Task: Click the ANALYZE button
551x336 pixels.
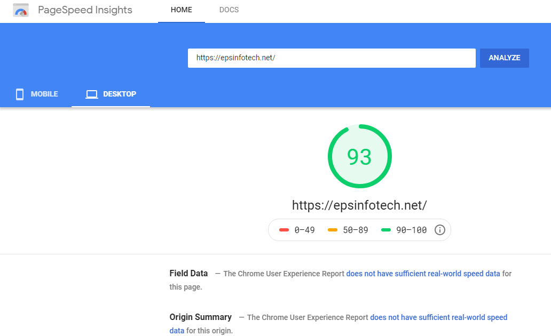Action: point(504,58)
